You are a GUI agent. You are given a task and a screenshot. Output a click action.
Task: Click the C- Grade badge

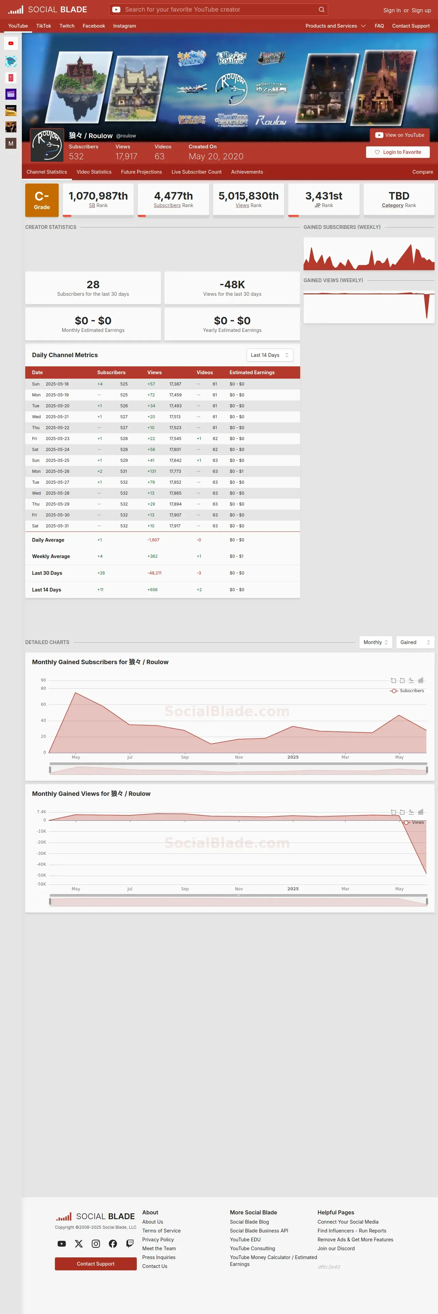[42, 200]
